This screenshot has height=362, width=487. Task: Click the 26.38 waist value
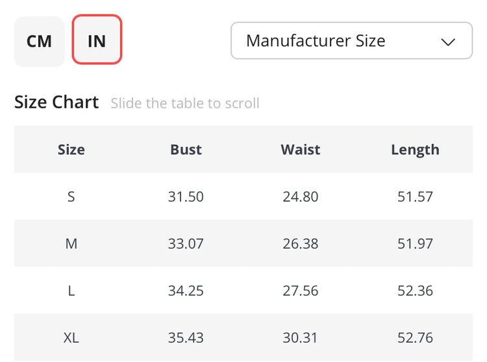tap(301, 244)
